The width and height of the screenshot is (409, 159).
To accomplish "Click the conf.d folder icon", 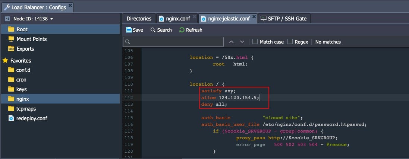I will [x=11, y=70].
